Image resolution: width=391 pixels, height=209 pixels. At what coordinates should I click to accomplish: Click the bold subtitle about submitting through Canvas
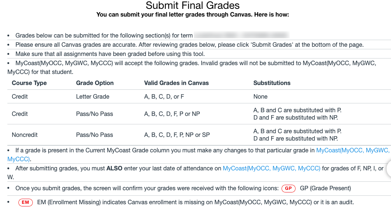[x=192, y=15]
